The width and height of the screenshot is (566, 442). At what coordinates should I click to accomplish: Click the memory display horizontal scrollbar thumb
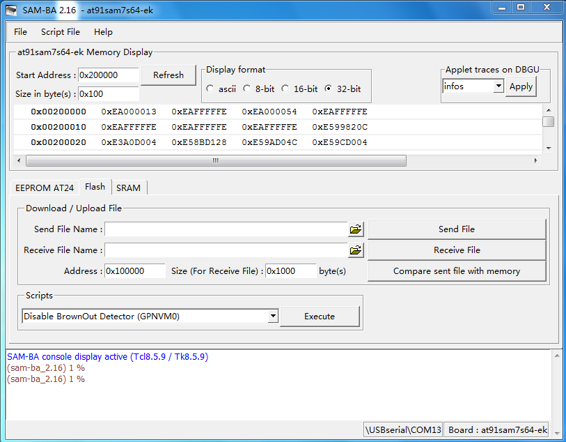click(x=216, y=160)
